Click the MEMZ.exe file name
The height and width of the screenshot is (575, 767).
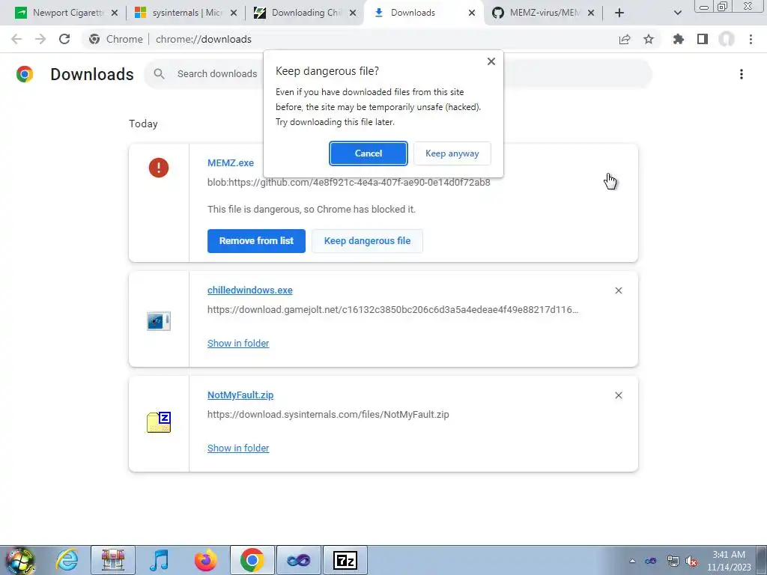(231, 162)
